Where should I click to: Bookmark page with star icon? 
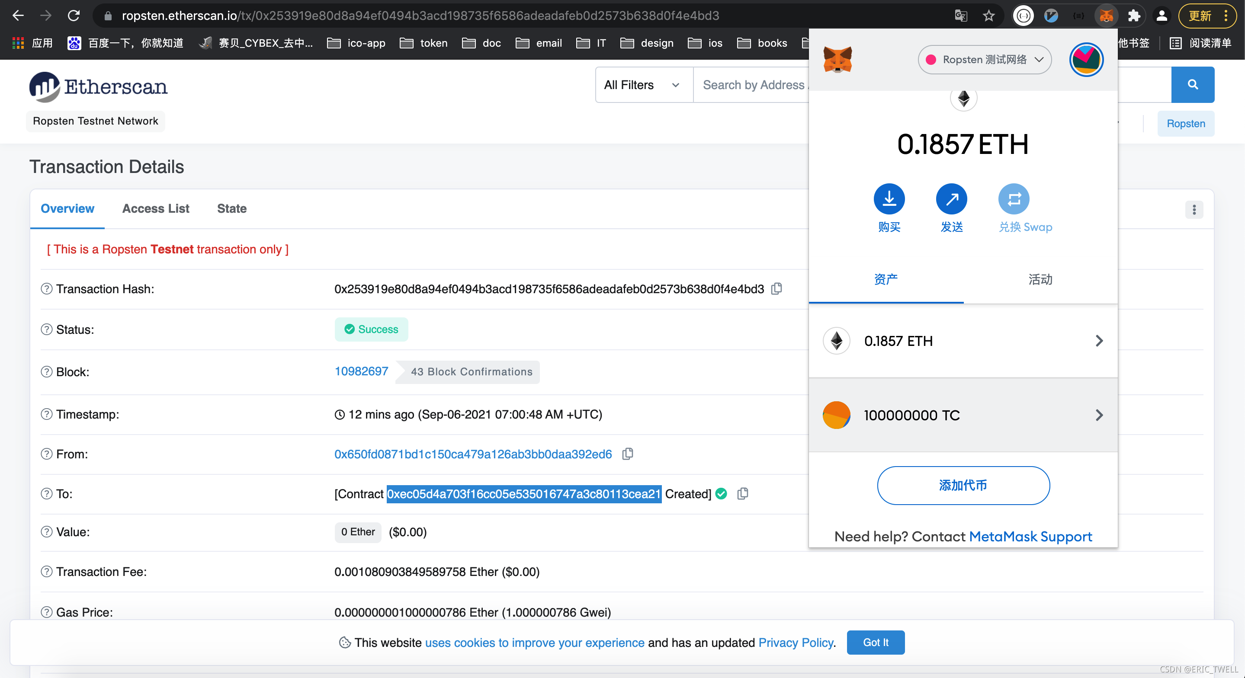pyautogui.click(x=988, y=16)
